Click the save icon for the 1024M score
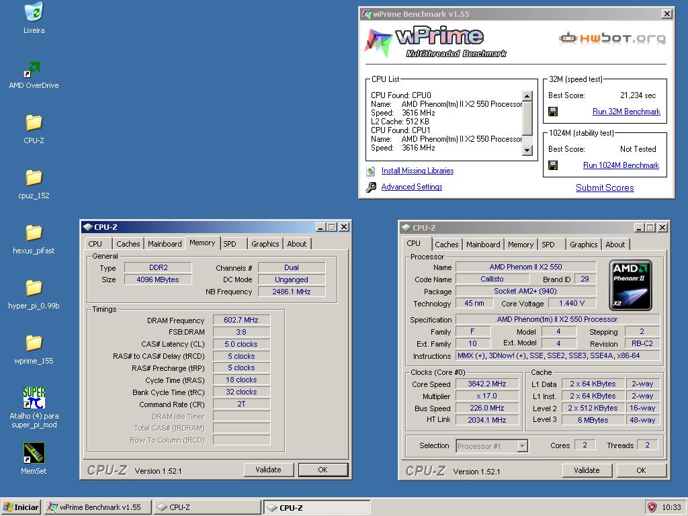This screenshot has height=516, width=688. pyautogui.click(x=554, y=165)
